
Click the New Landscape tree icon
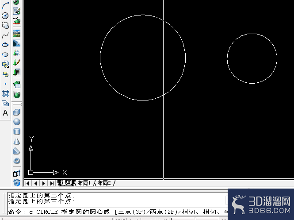tap(17, 53)
